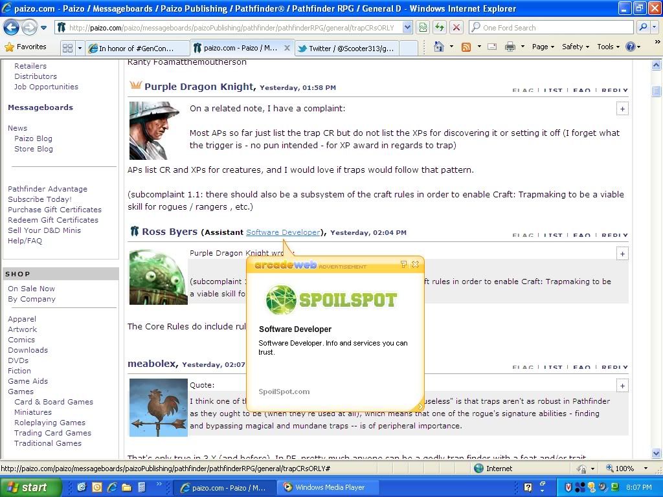Click the Stop loading icon
The width and height of the screenshot is (663, 497).
tap(456, 27)
